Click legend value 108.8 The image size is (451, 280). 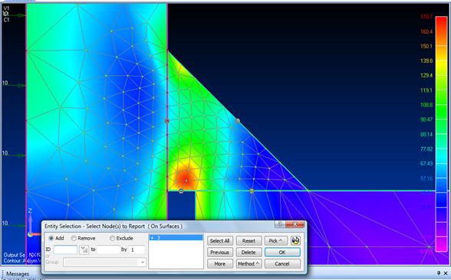[426, 105]
